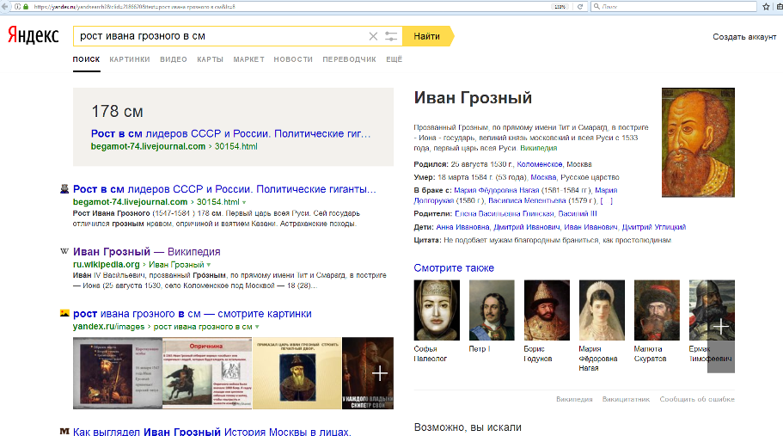The width and height of the screenshot is (783, 436).
Task: Reload the page via refresh icon
Action: pos(580,7)
